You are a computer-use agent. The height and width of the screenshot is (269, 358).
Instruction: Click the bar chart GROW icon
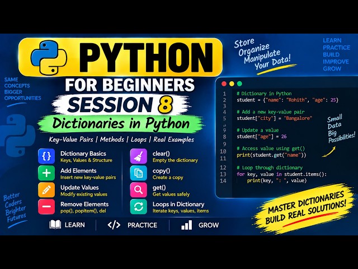(x=187, y=225)
